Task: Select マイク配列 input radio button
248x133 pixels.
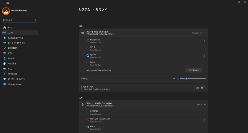Action: coord(88,112)
